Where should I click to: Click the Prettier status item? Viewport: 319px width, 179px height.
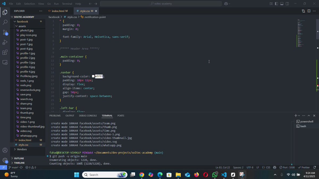point(304,168)
